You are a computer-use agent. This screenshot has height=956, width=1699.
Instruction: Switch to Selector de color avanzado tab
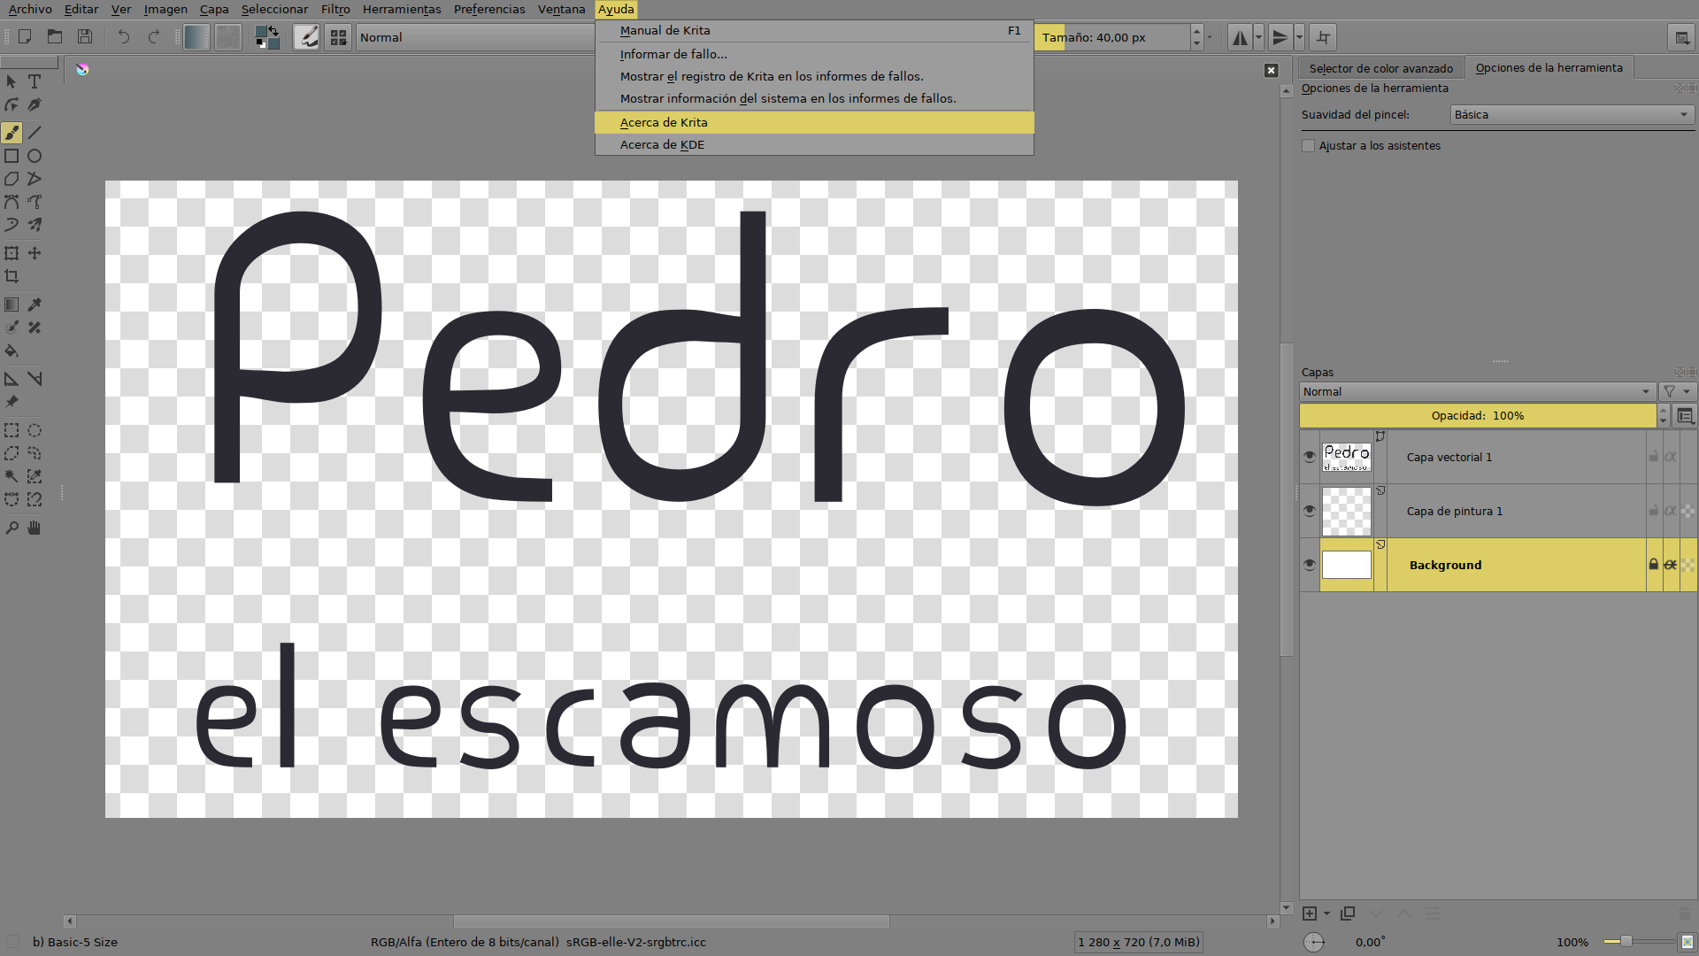click(x=1380, y=68)
